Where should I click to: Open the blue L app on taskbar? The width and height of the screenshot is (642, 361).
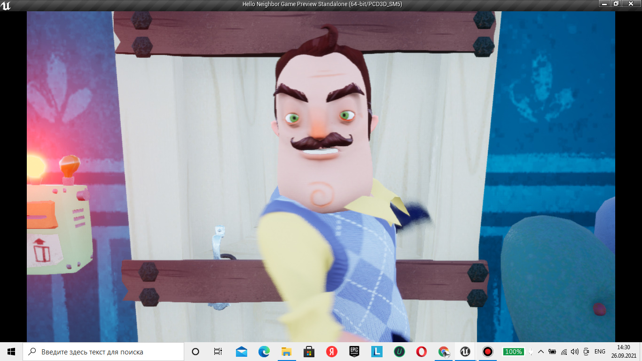pyautogui.click(x=377, y=352)
